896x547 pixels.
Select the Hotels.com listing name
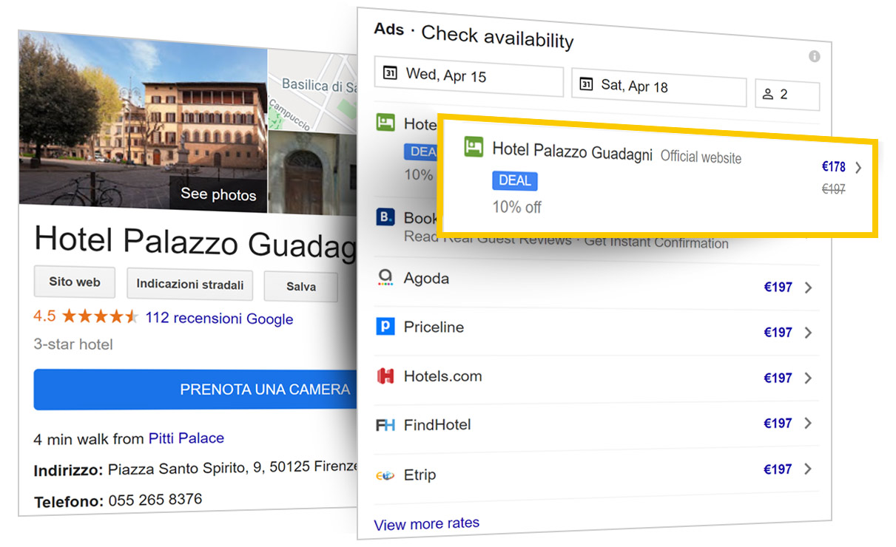tap(442, 376)
